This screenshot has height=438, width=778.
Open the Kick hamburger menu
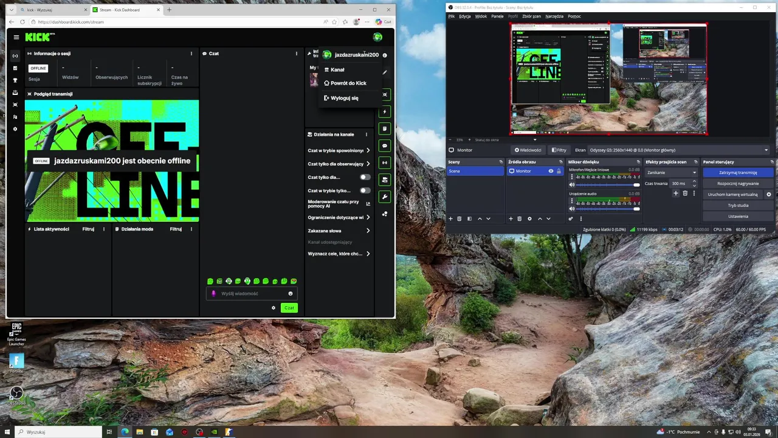(x=16, y=37)
